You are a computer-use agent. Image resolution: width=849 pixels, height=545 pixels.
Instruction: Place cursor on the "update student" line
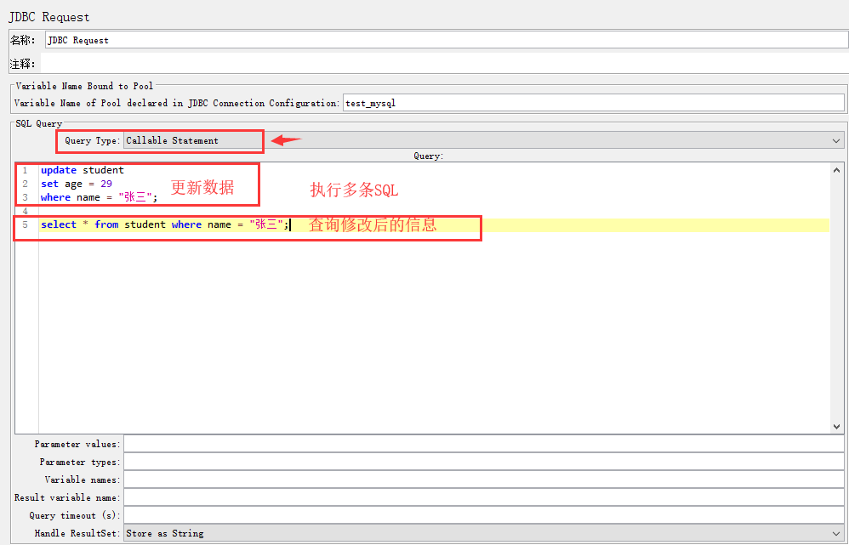point(82,170)
